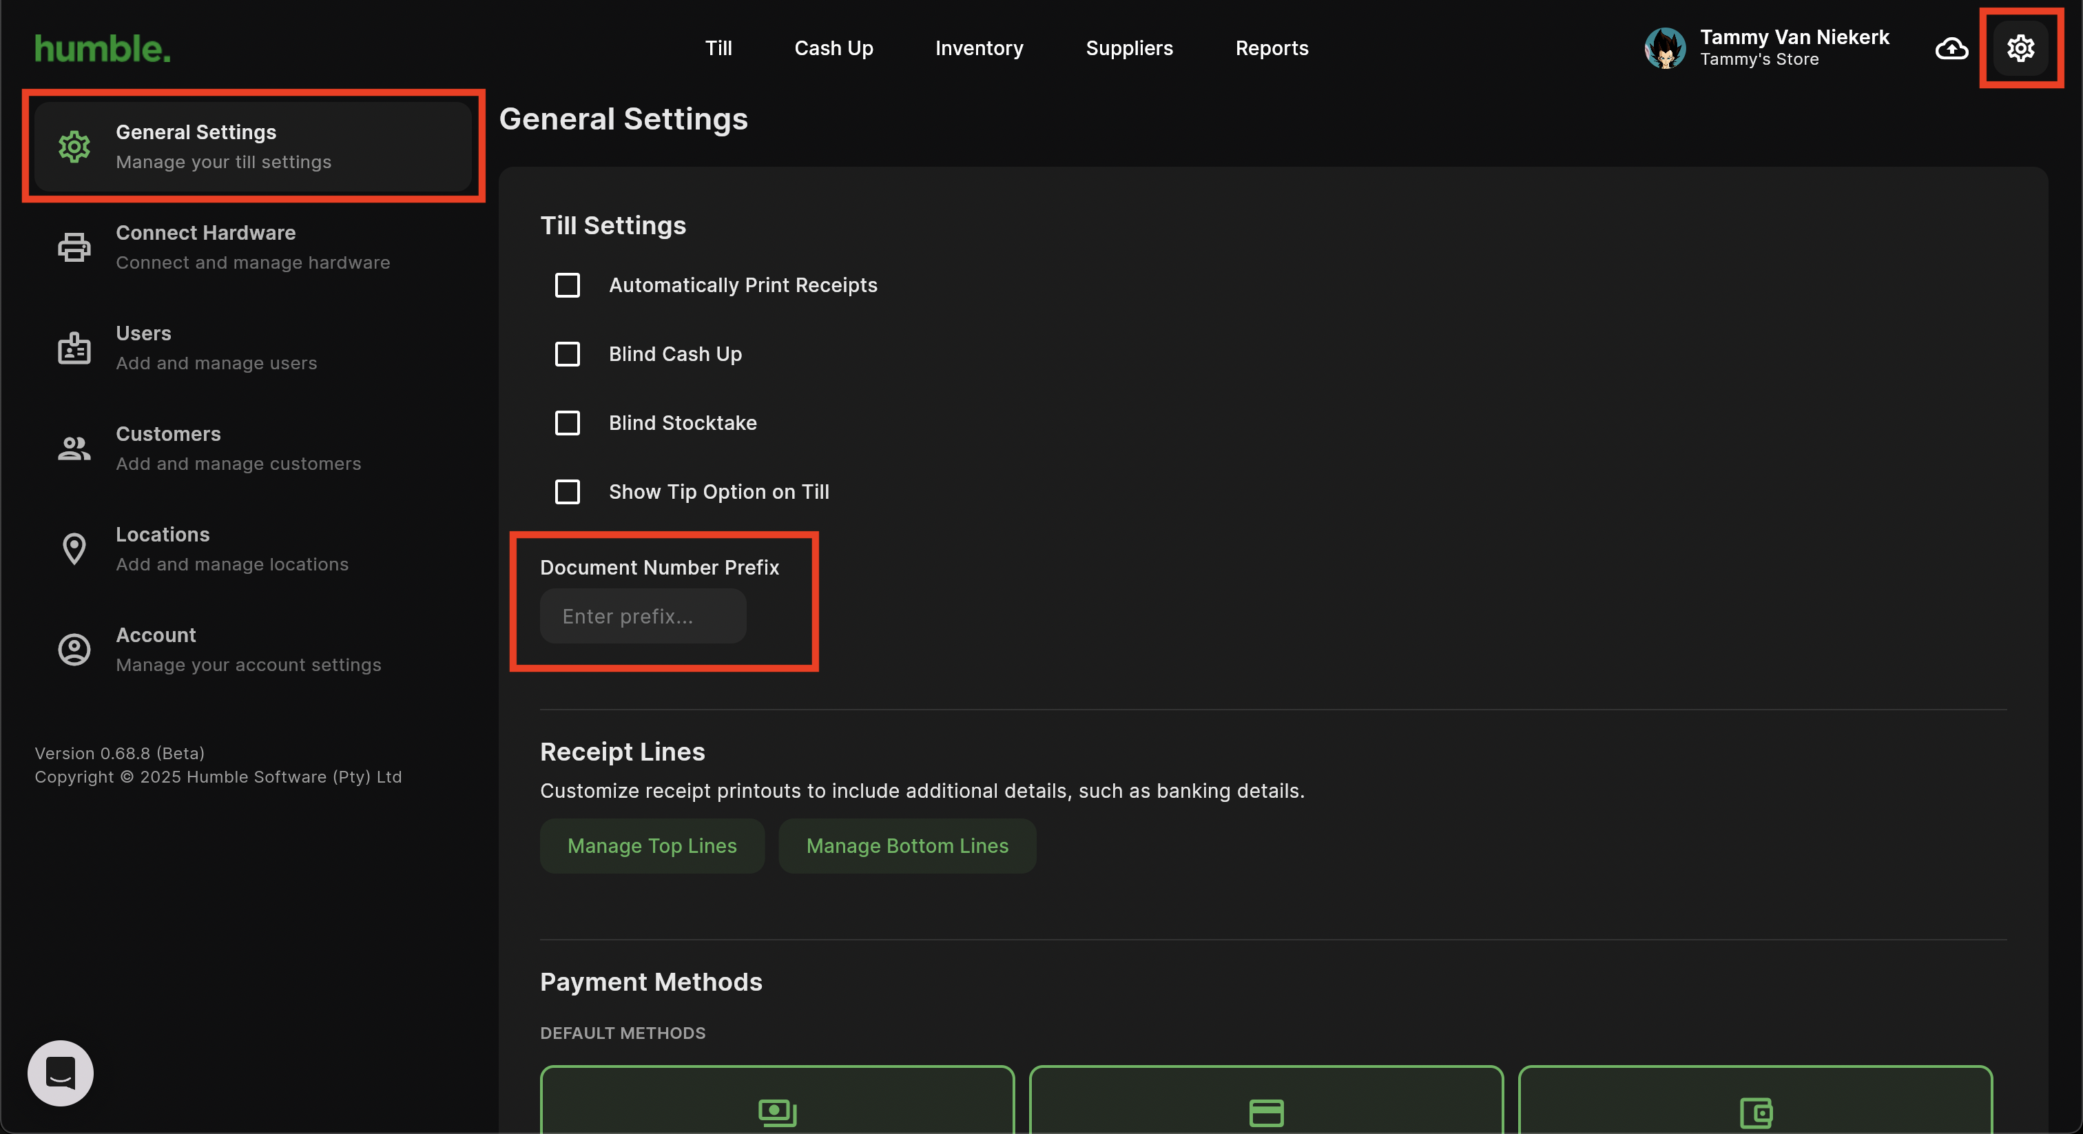Select the cash payment method card

pos(777,1100)
